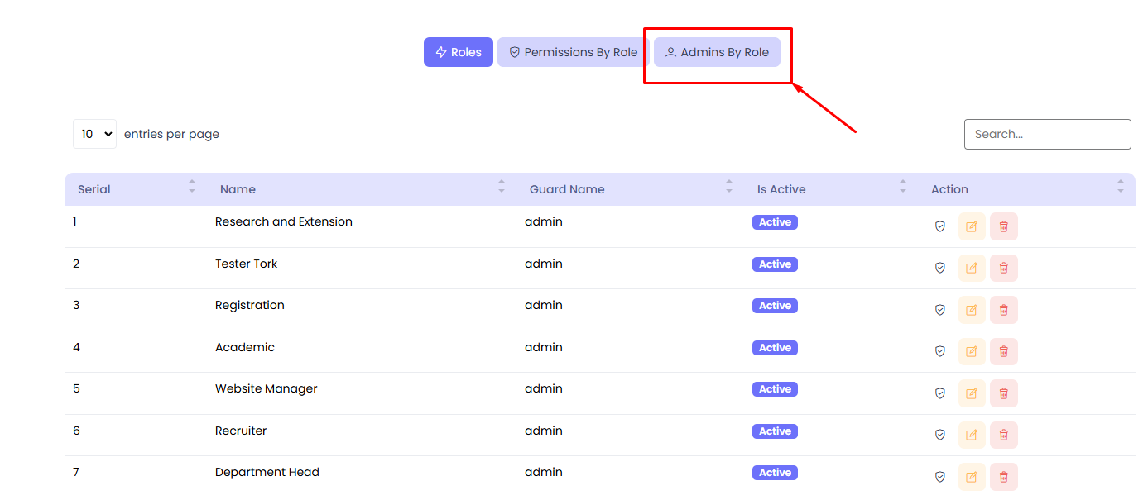Switch to the Roles tab
Image resolution: width=1148 pixels, height=495 pixels.
(459, 52)
